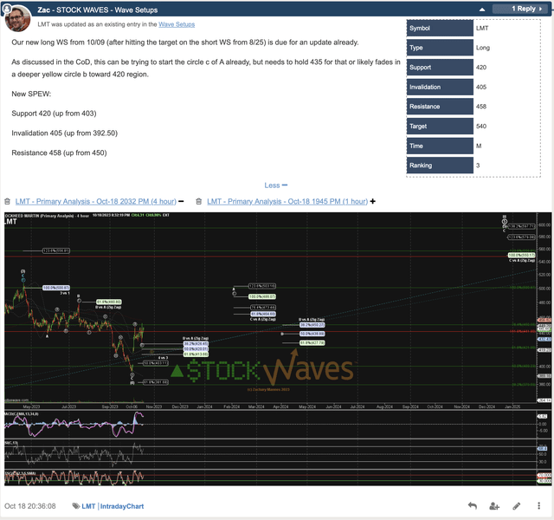Open the three-dot more options menu
This screenshot has width=554, height=520.
click(538, 505)
